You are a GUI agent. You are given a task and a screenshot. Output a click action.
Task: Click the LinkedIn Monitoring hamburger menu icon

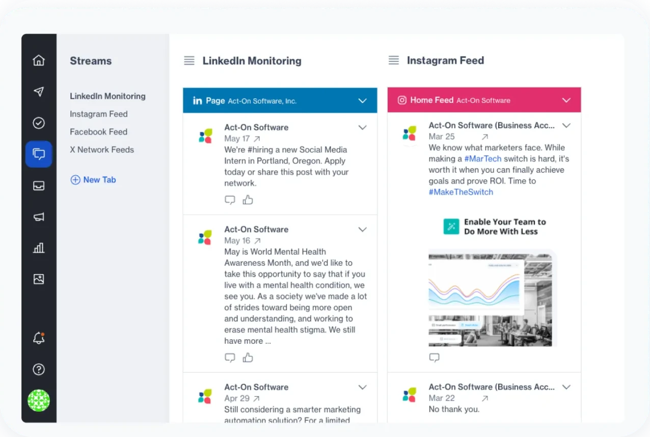pyautogui.click(x=189, y=61)
